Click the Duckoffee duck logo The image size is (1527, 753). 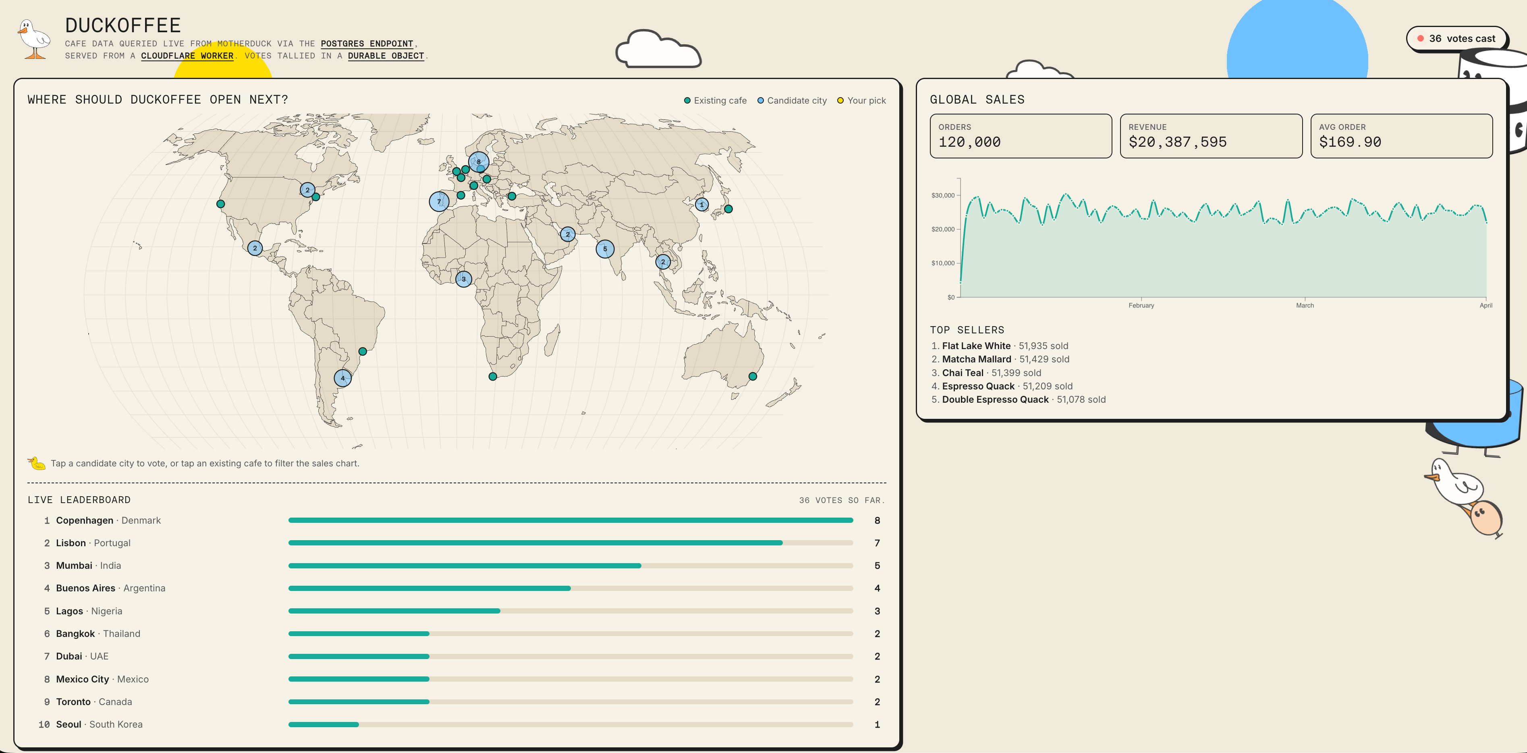34,39
